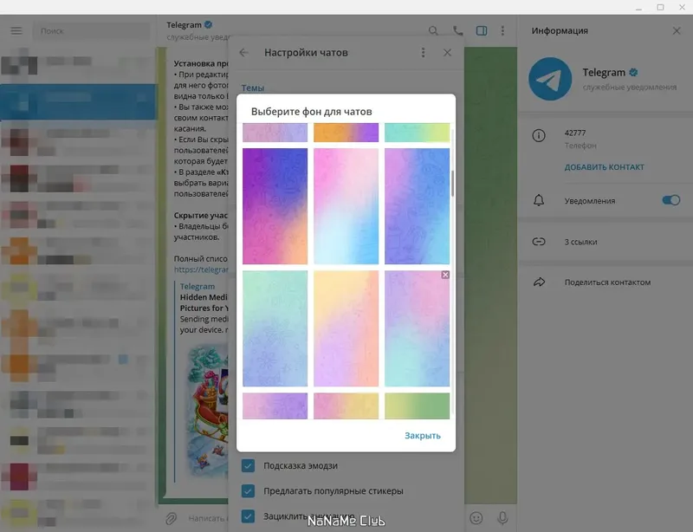Select the purple-to-orange gradient background
Screen dimensions: 693x532
tap(275, 206)
